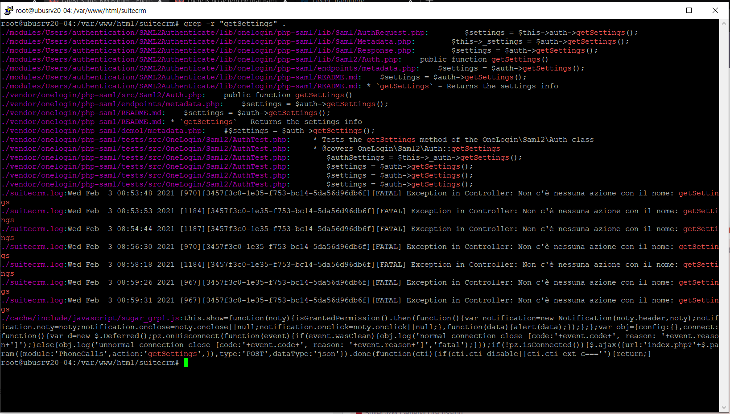Click the log entry timestamped 08:53:48

click(x=360, y=198)
